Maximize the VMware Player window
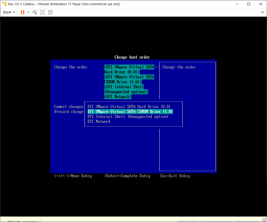The image size is (267, 222). click(249, 4)
